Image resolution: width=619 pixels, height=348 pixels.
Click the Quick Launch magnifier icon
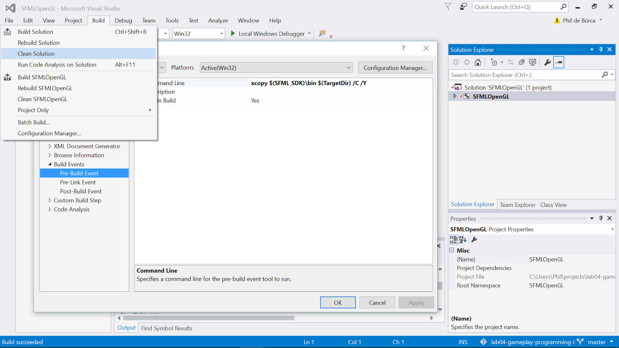[x=563, y=7]
